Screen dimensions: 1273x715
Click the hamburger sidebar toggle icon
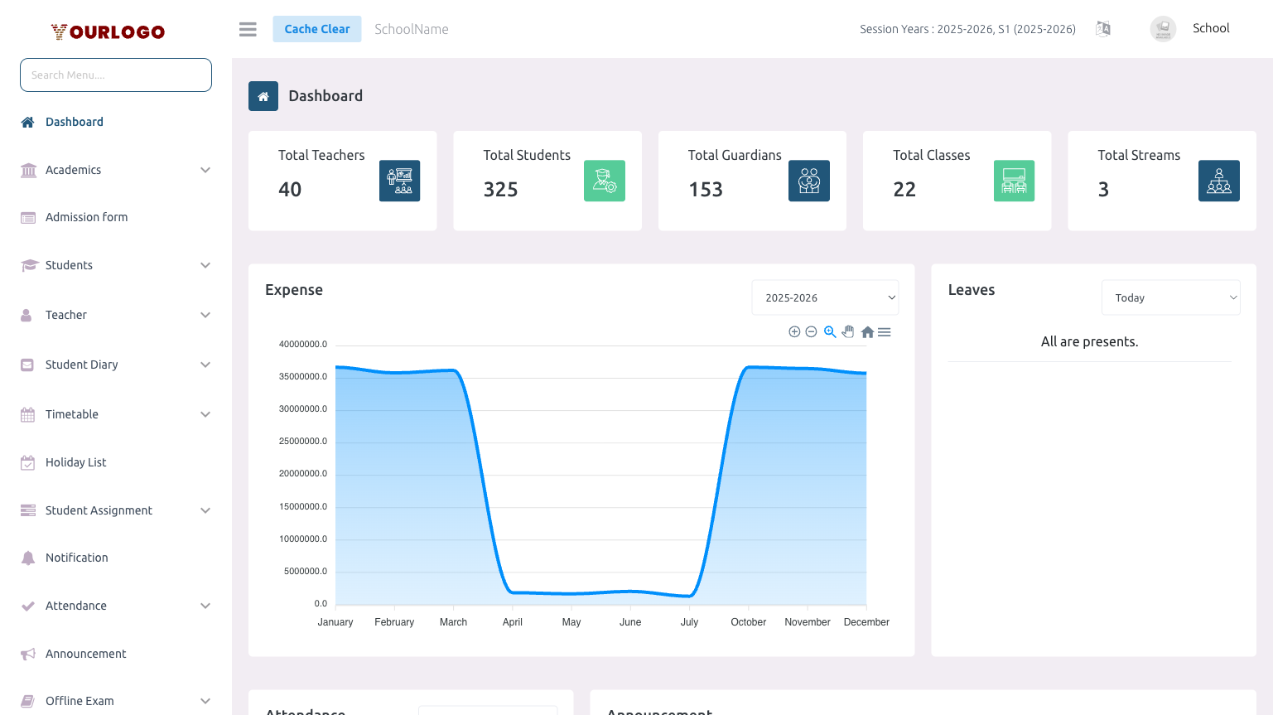click(248, 29)
